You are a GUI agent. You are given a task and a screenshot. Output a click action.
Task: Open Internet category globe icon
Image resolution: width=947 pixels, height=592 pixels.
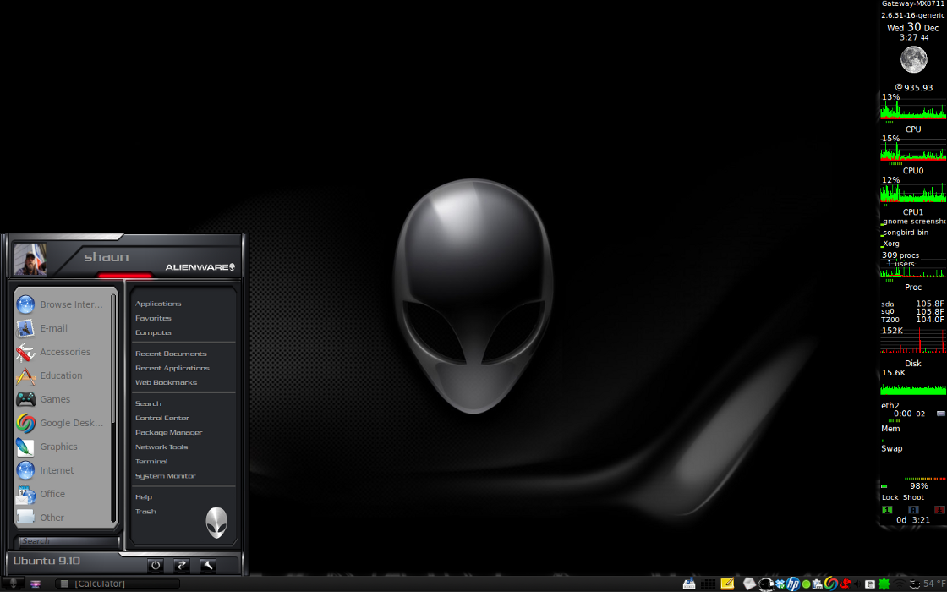click(25, 470)
